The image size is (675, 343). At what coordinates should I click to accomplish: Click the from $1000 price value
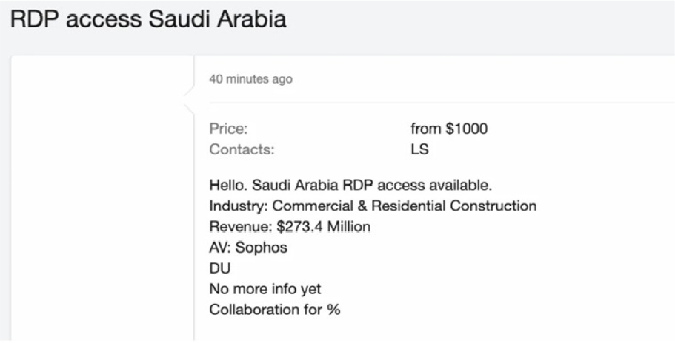[449, 129]
